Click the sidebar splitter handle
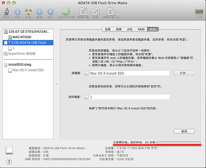 click(57, 84)
